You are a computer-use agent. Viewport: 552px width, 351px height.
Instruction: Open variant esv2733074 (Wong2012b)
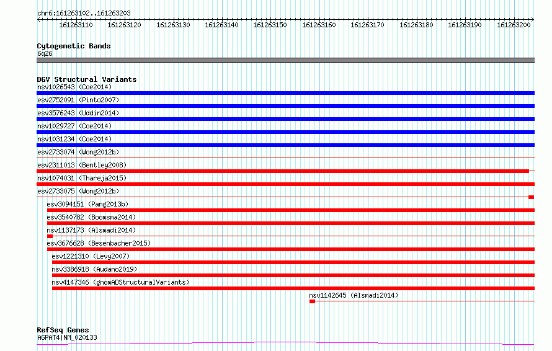(78, 152)
